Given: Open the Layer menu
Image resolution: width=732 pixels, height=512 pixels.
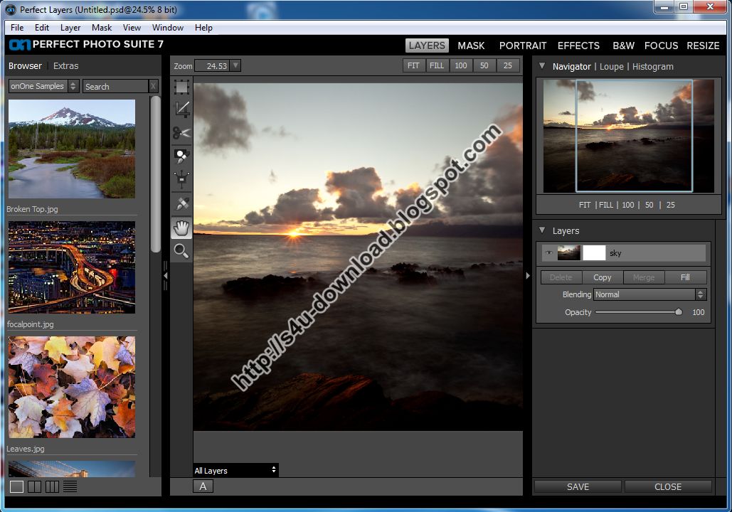Looking at the screenshot, I should click(70, 28).
